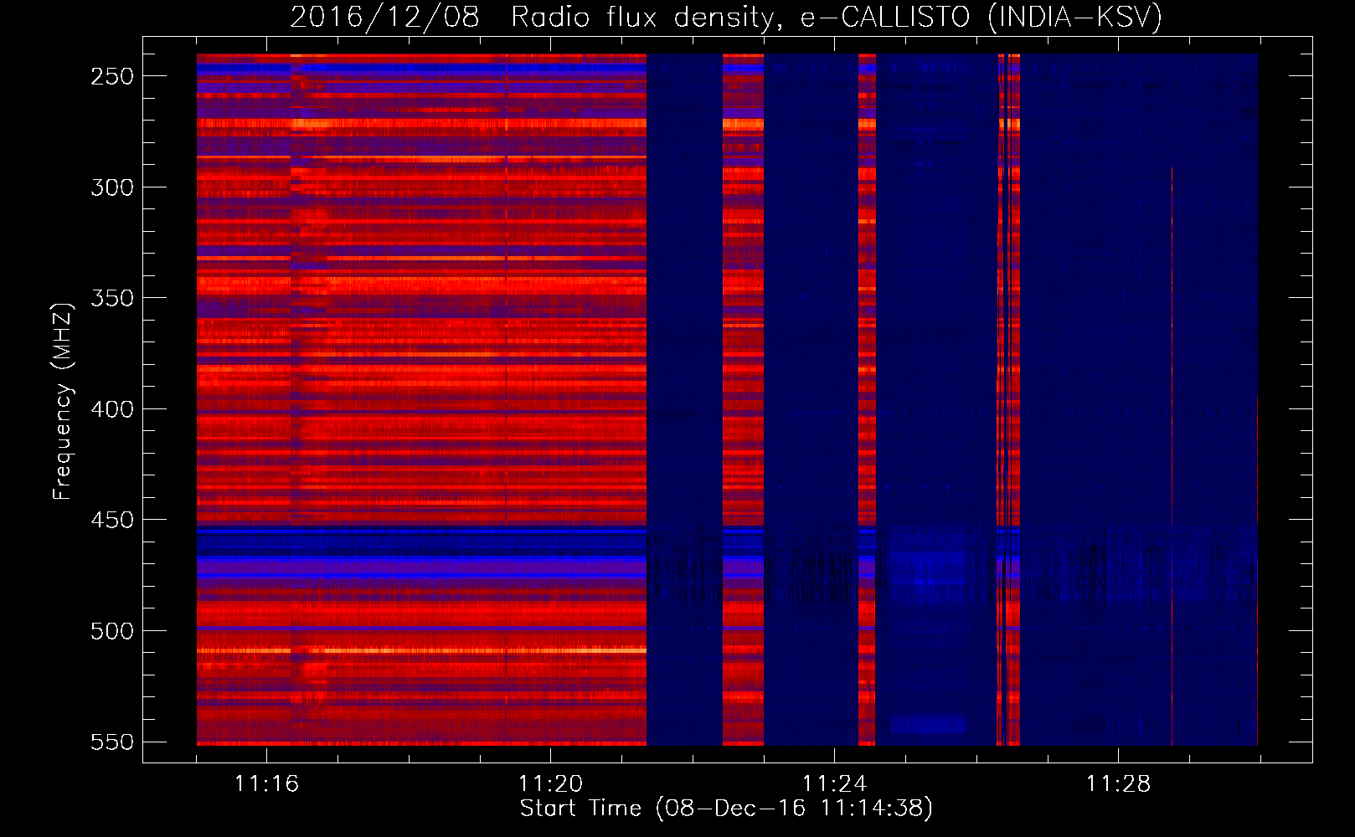This screenshot has height=837, width=1355.
Task: Click the 11:24 time tick label
Action: click(x=834, y=784)
